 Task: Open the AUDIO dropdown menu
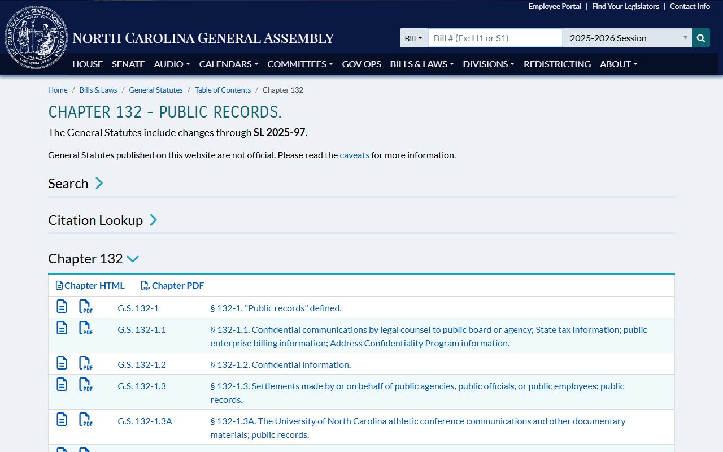(x=172, y=64)
